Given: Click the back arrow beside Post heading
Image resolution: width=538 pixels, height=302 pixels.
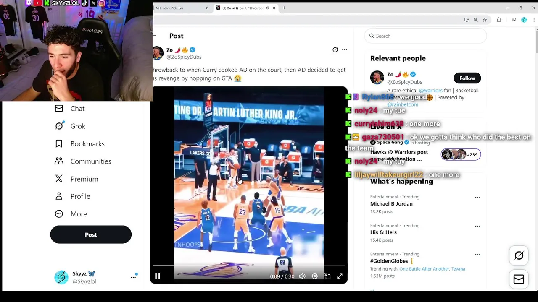Looking at the screenshot, I should coord(155,36).
